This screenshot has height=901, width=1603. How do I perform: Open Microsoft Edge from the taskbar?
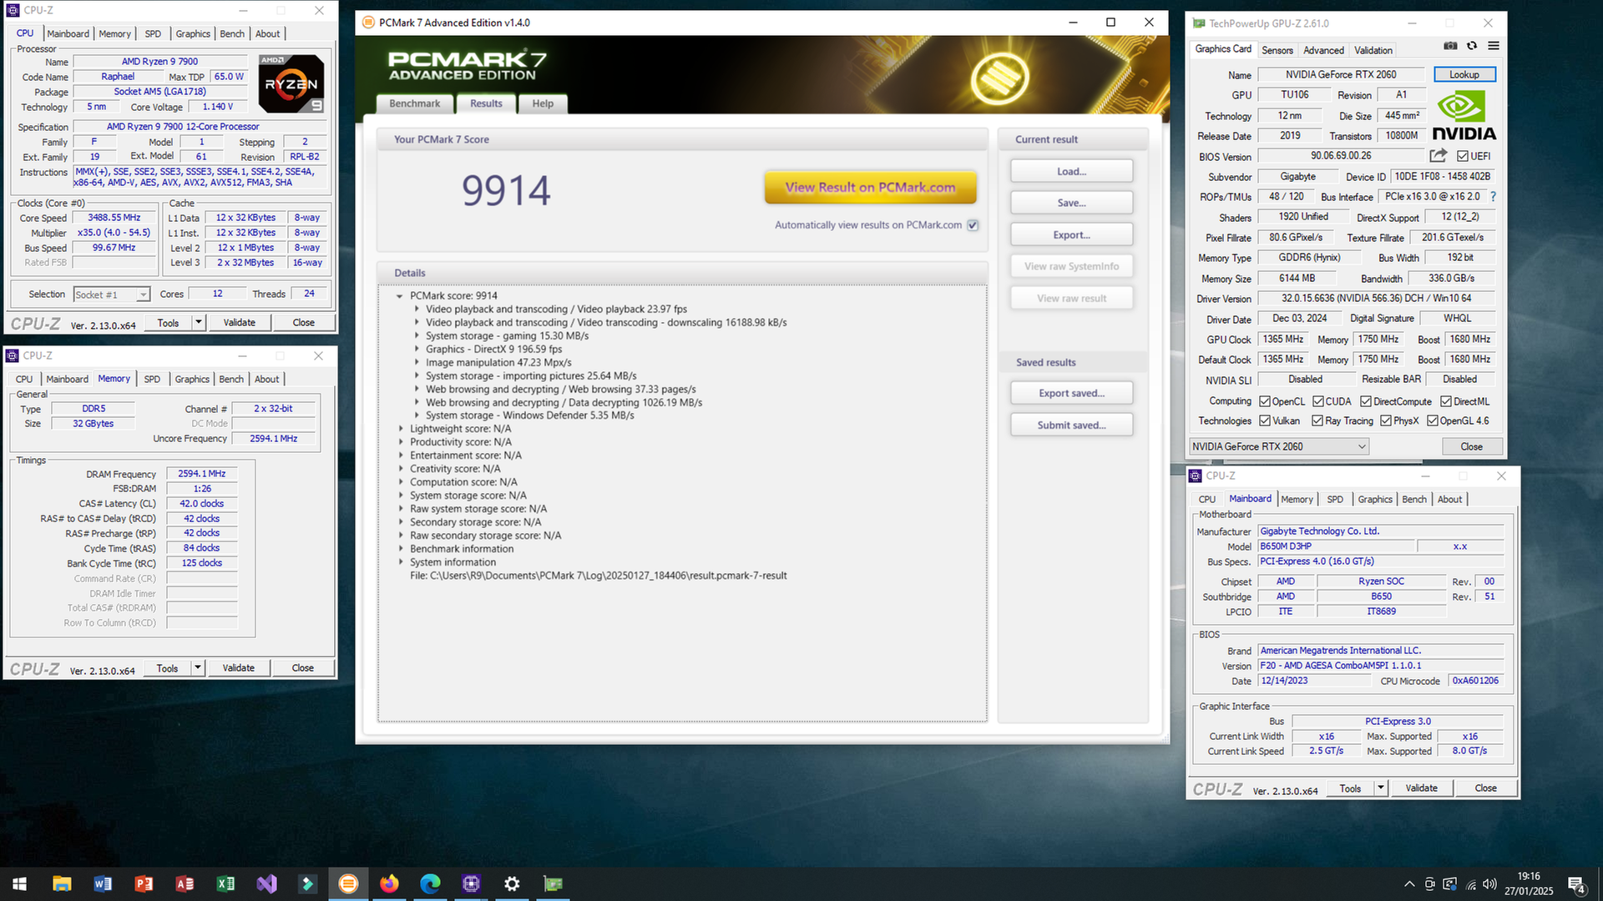(x=430, y=883)
